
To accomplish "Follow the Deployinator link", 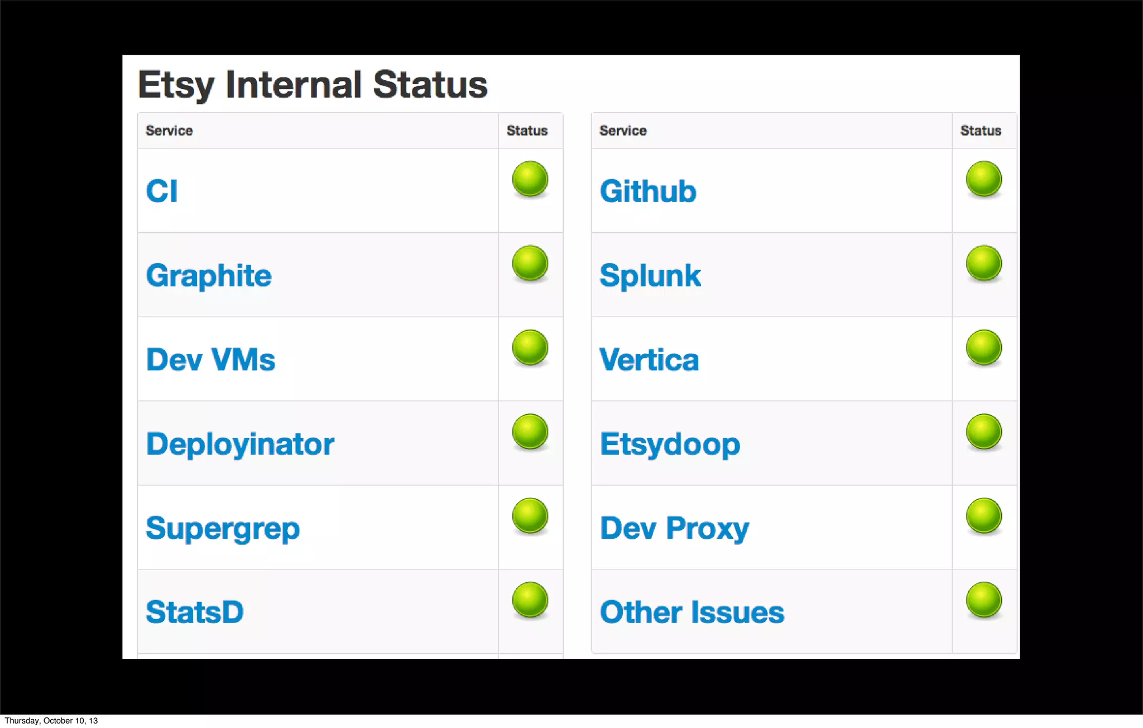I will point(240,444).
